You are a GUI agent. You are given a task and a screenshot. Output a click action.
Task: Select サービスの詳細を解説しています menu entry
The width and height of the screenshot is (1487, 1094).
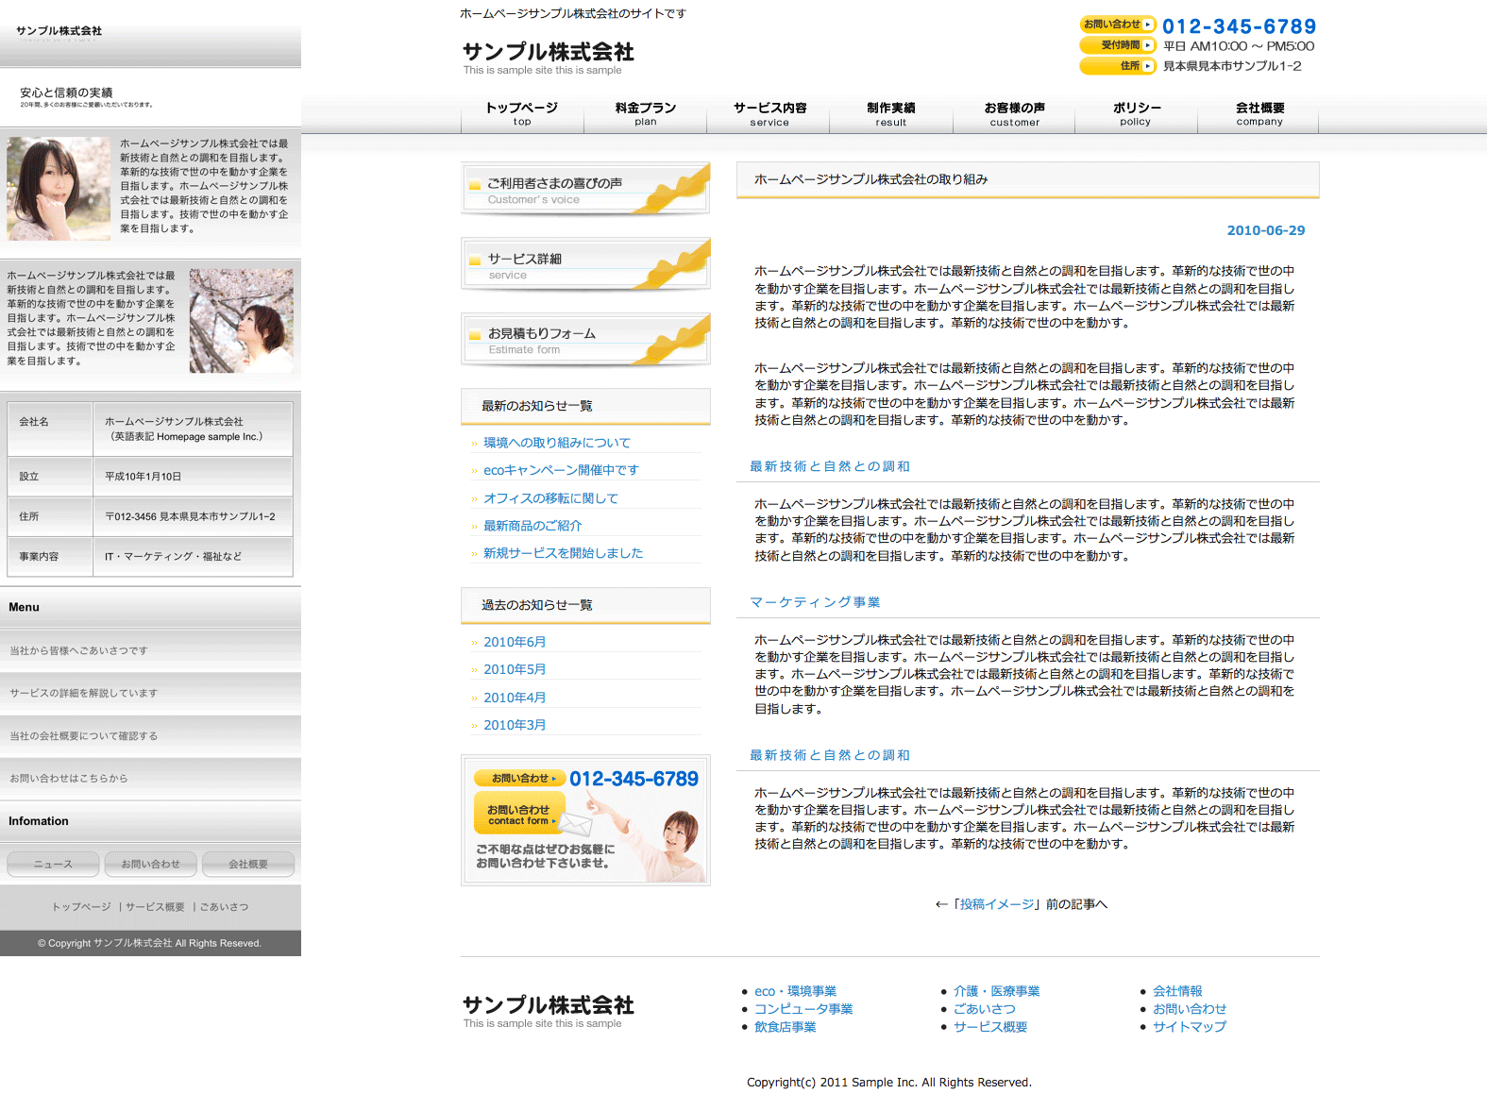pos(84,693)
